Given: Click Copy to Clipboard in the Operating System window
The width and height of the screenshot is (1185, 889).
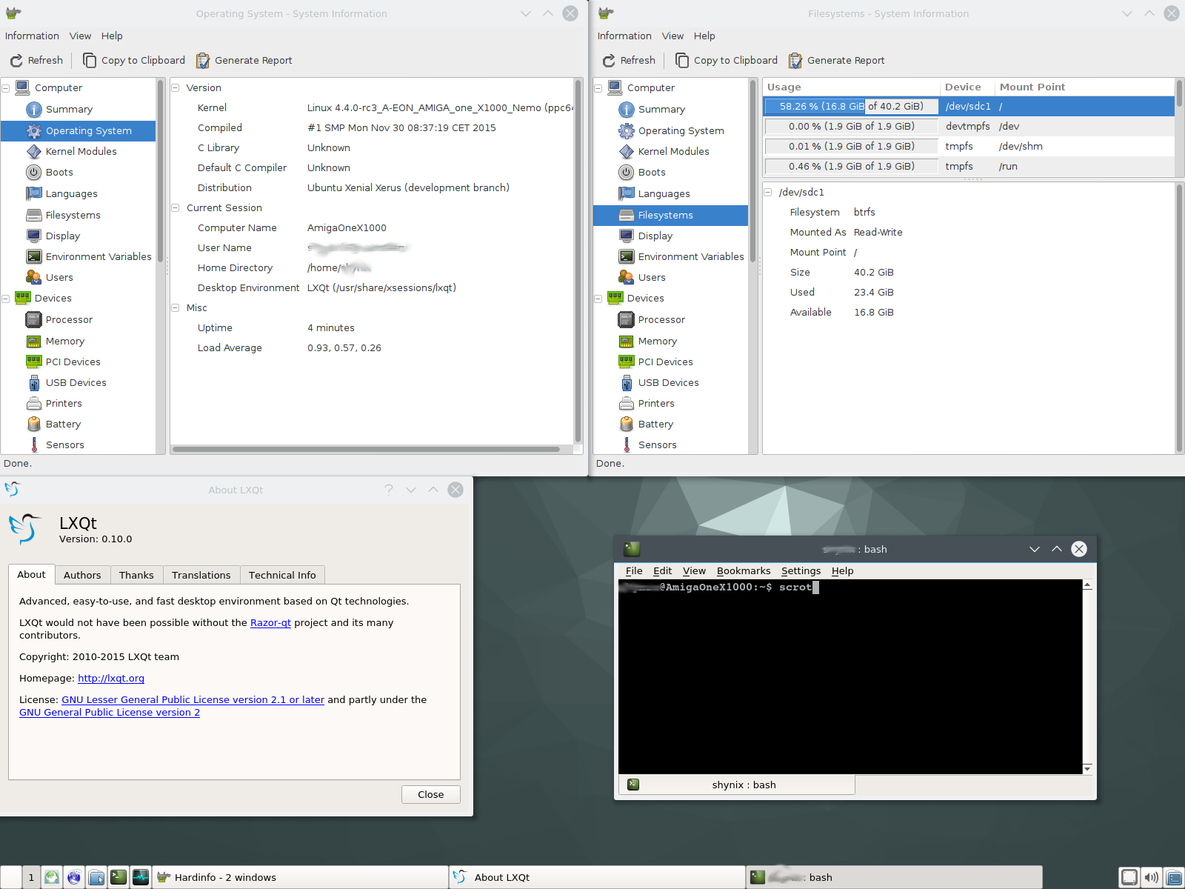Looking at the screenshot, I should tap(134, 61).
